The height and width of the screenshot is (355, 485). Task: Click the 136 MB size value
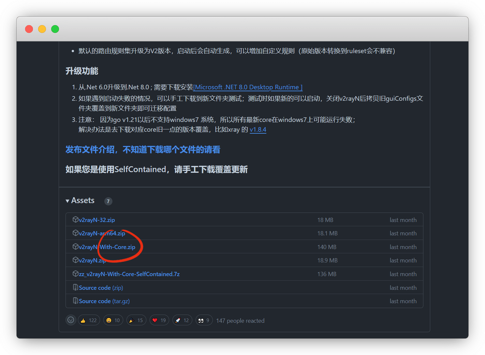pos(327,274)
